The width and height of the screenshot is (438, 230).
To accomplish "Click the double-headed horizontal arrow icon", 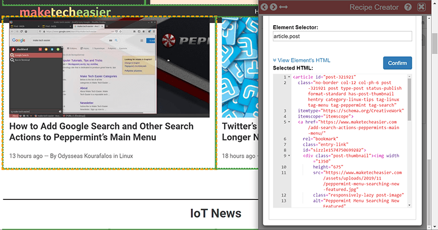I will (283, 7).
